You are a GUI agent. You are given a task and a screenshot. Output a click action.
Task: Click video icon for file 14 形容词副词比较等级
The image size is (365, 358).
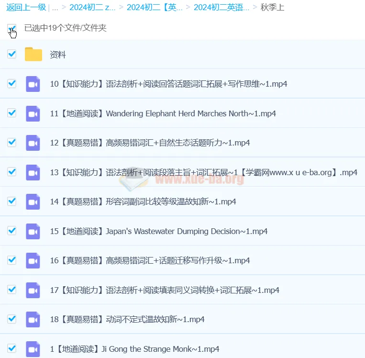click(33, 201)
